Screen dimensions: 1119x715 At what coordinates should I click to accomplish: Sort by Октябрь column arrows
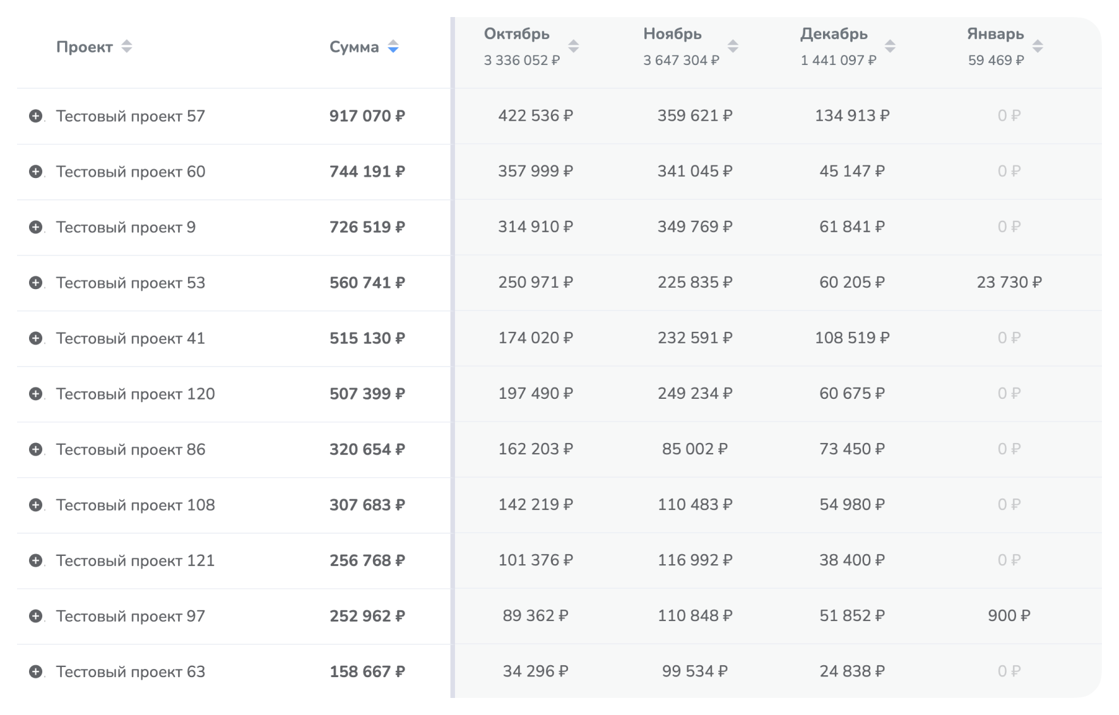(573, 46)
